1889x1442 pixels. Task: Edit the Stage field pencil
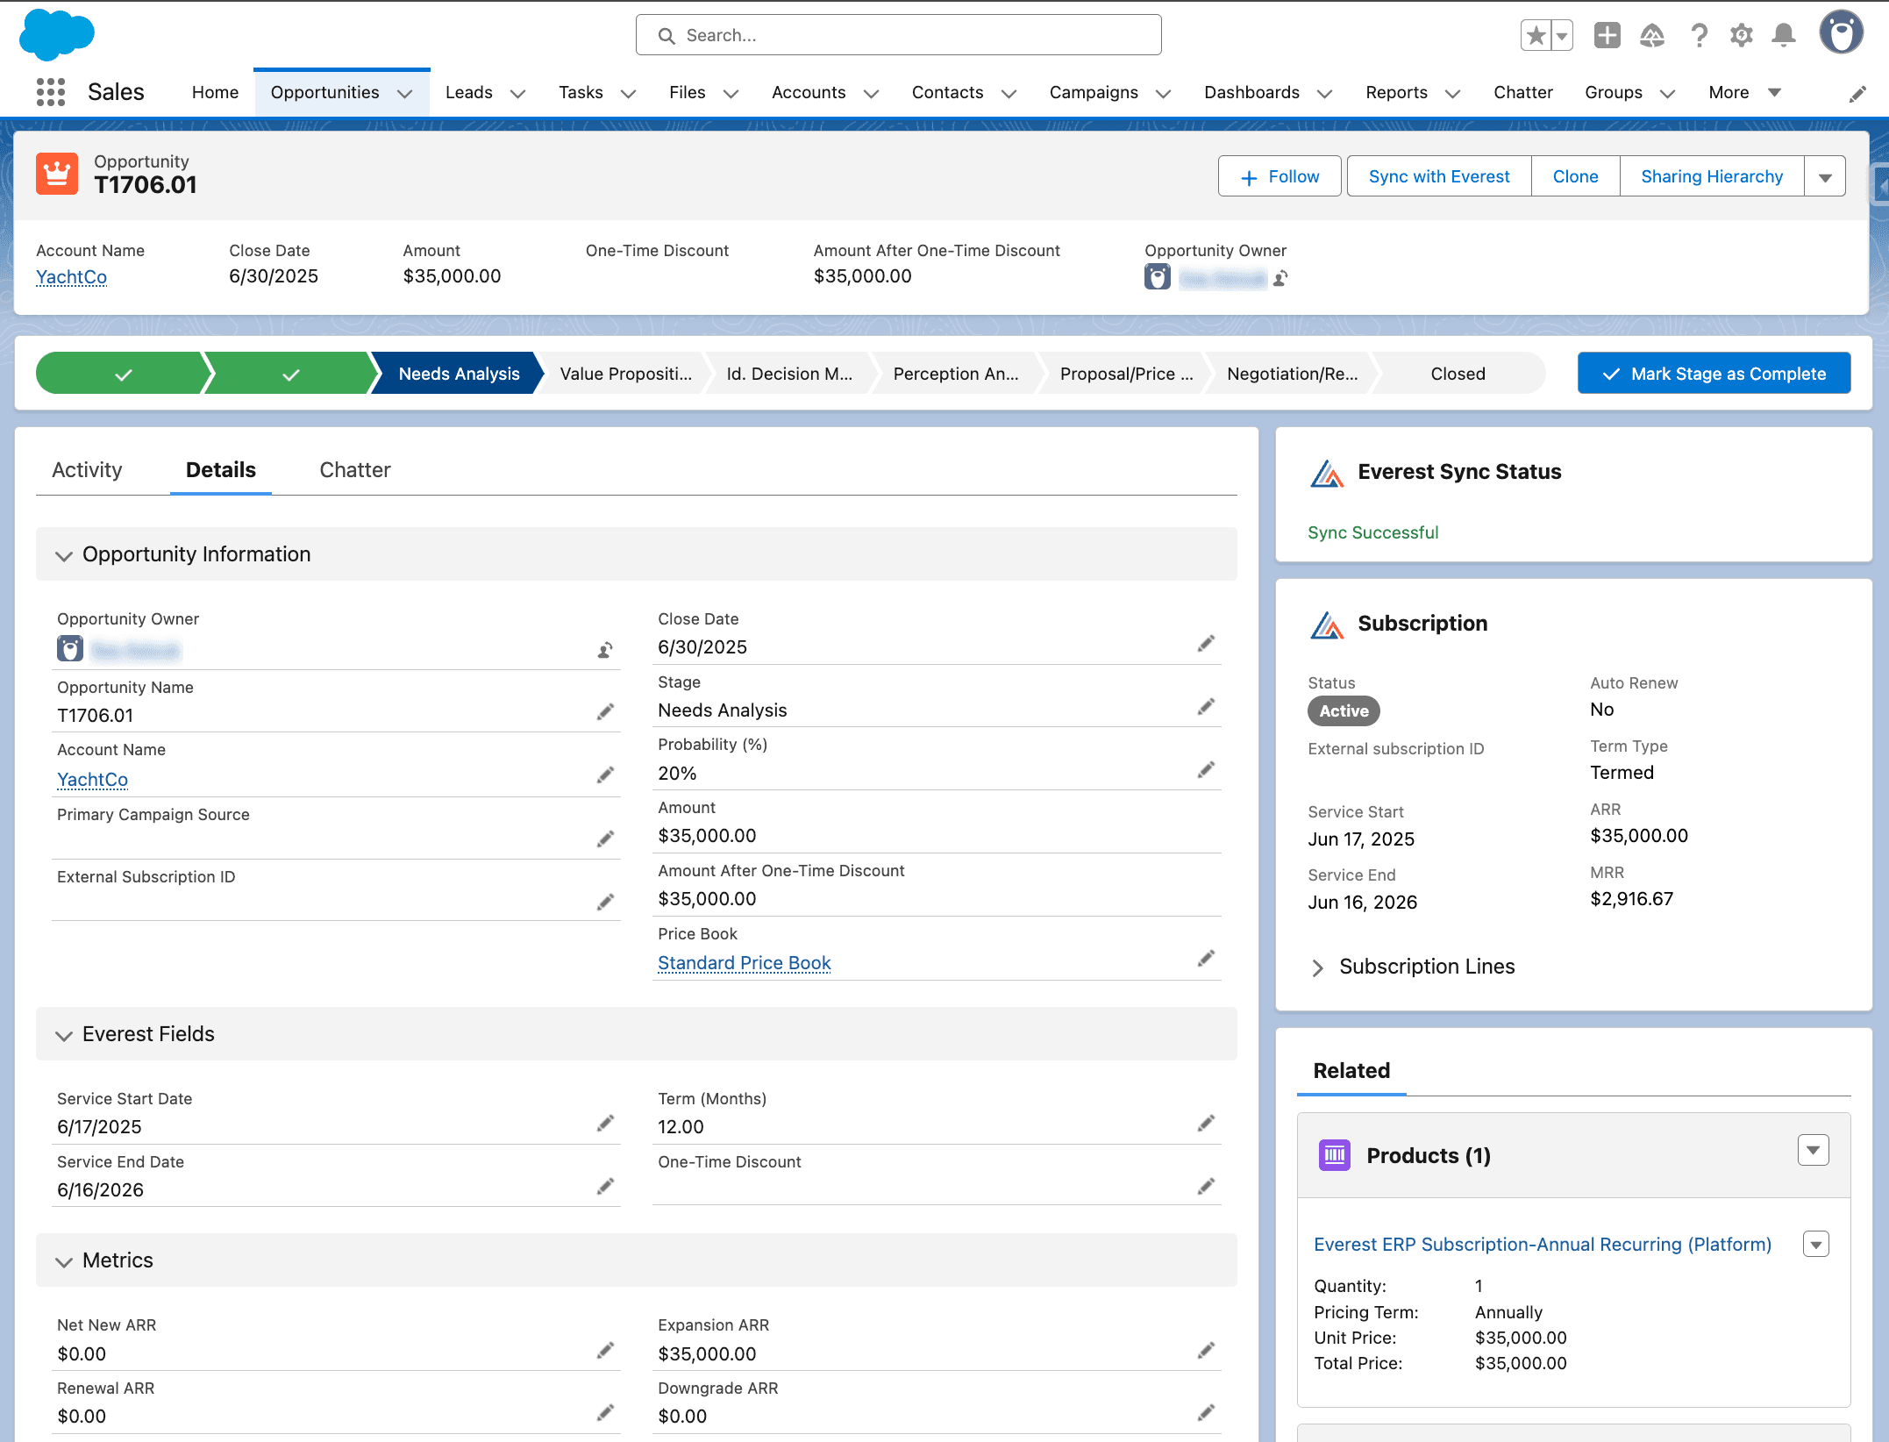click(1206, 707)
